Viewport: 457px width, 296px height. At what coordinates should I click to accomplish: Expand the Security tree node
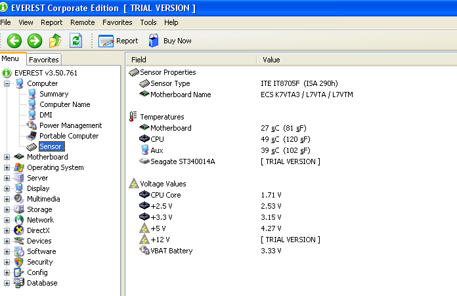pos(7,262)
